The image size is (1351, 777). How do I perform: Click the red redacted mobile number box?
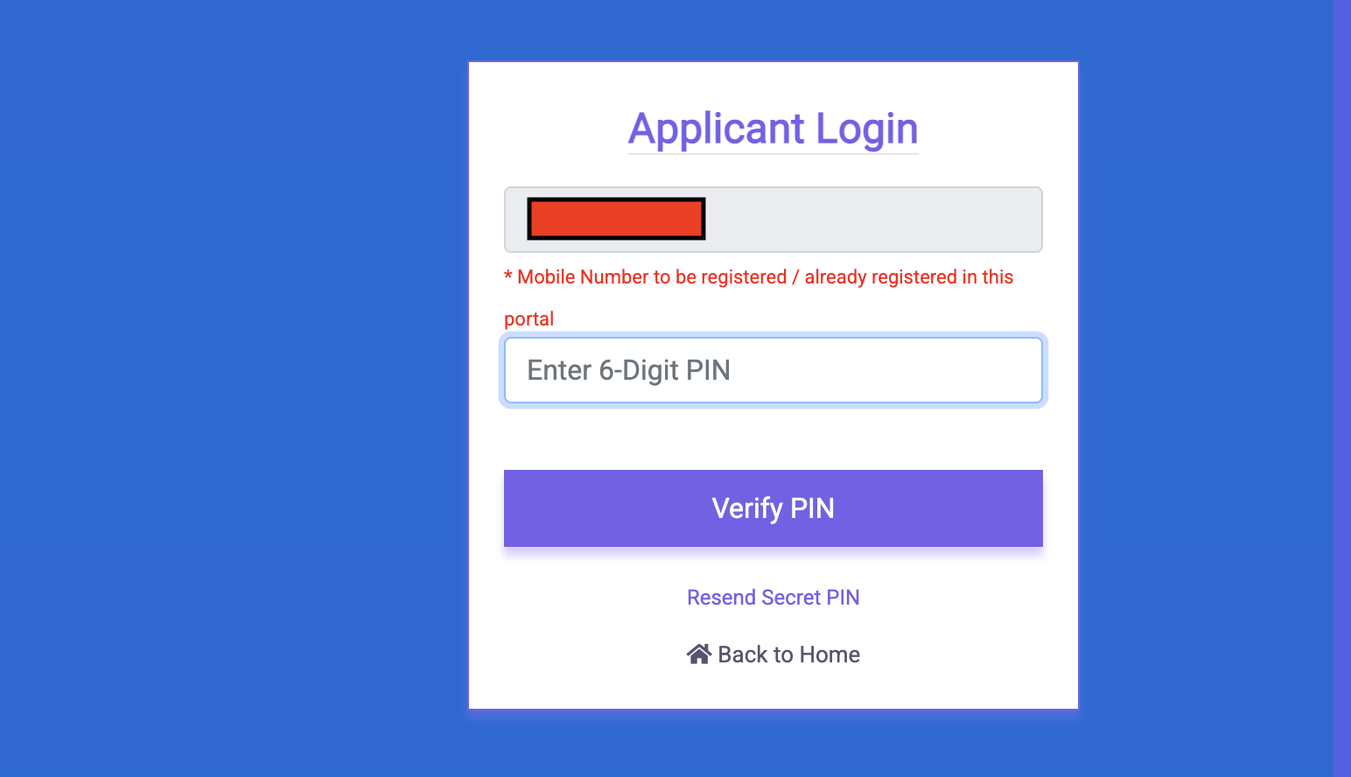616,219
